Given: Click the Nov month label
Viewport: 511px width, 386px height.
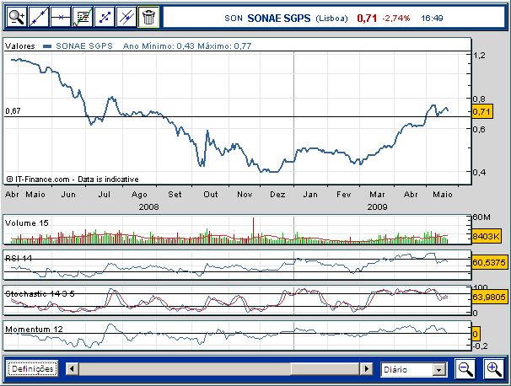Looking at the screenshot, I should 245,195.
